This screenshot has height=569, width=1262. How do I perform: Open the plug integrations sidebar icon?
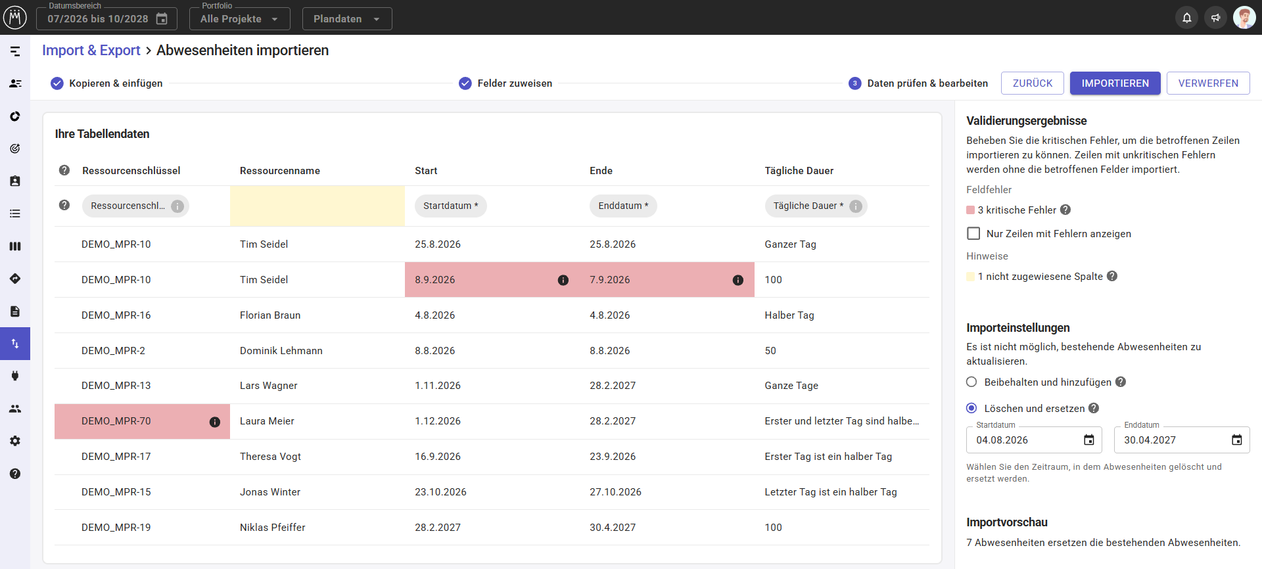click(x=15, y=376)
